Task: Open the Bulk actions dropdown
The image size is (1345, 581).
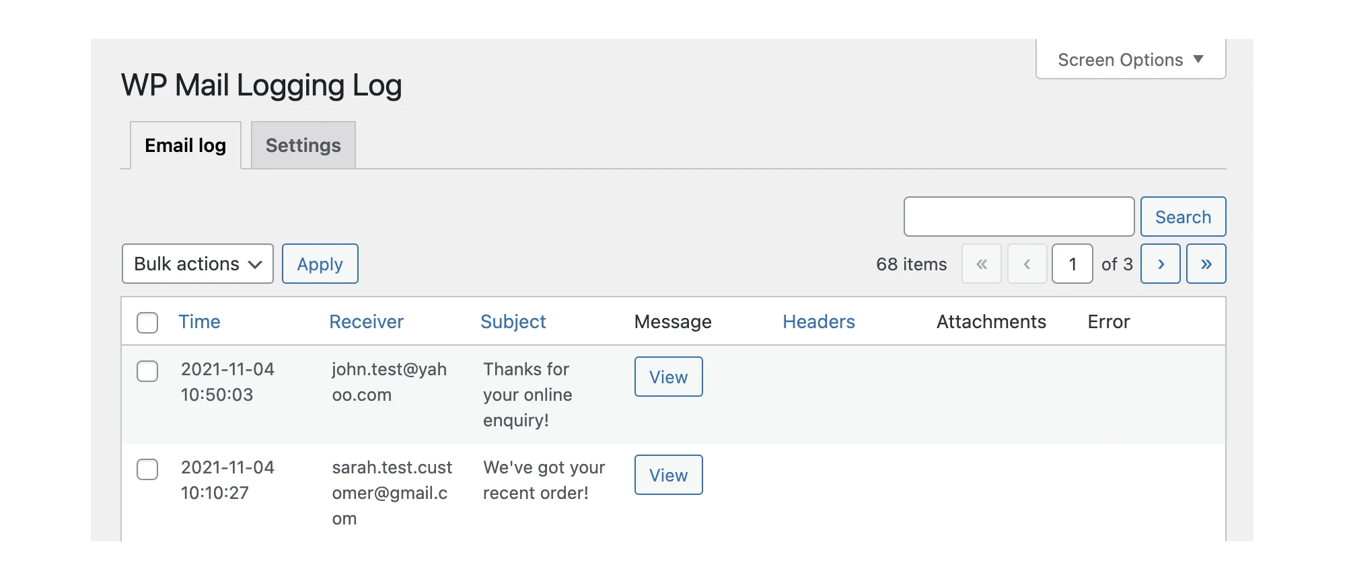Action: pos(197,264)
